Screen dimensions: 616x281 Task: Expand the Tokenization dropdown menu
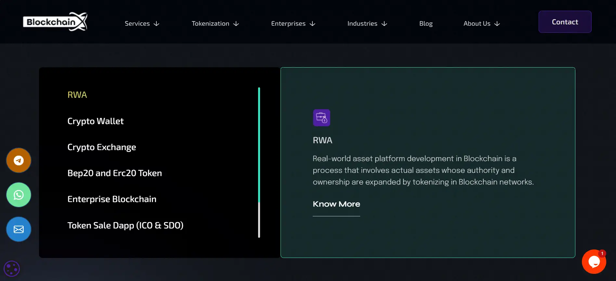(215, 24)
